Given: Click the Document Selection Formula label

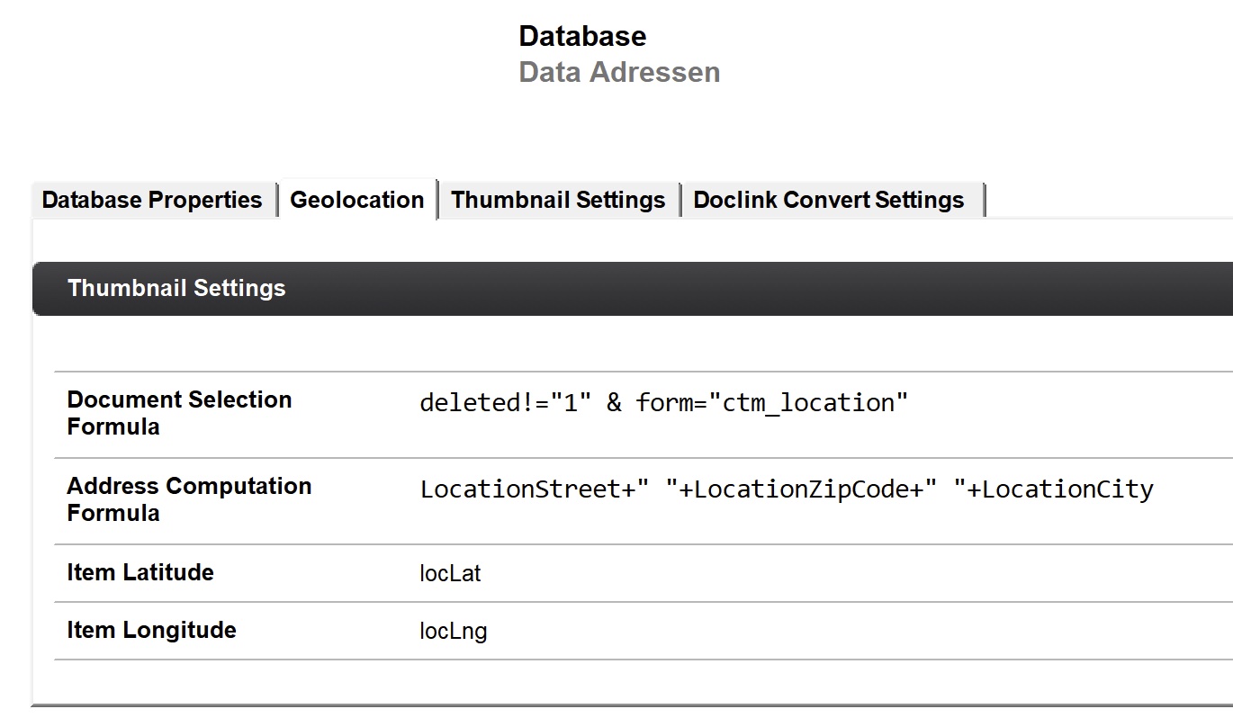Looking at the screenshot, I should [179, 413].
